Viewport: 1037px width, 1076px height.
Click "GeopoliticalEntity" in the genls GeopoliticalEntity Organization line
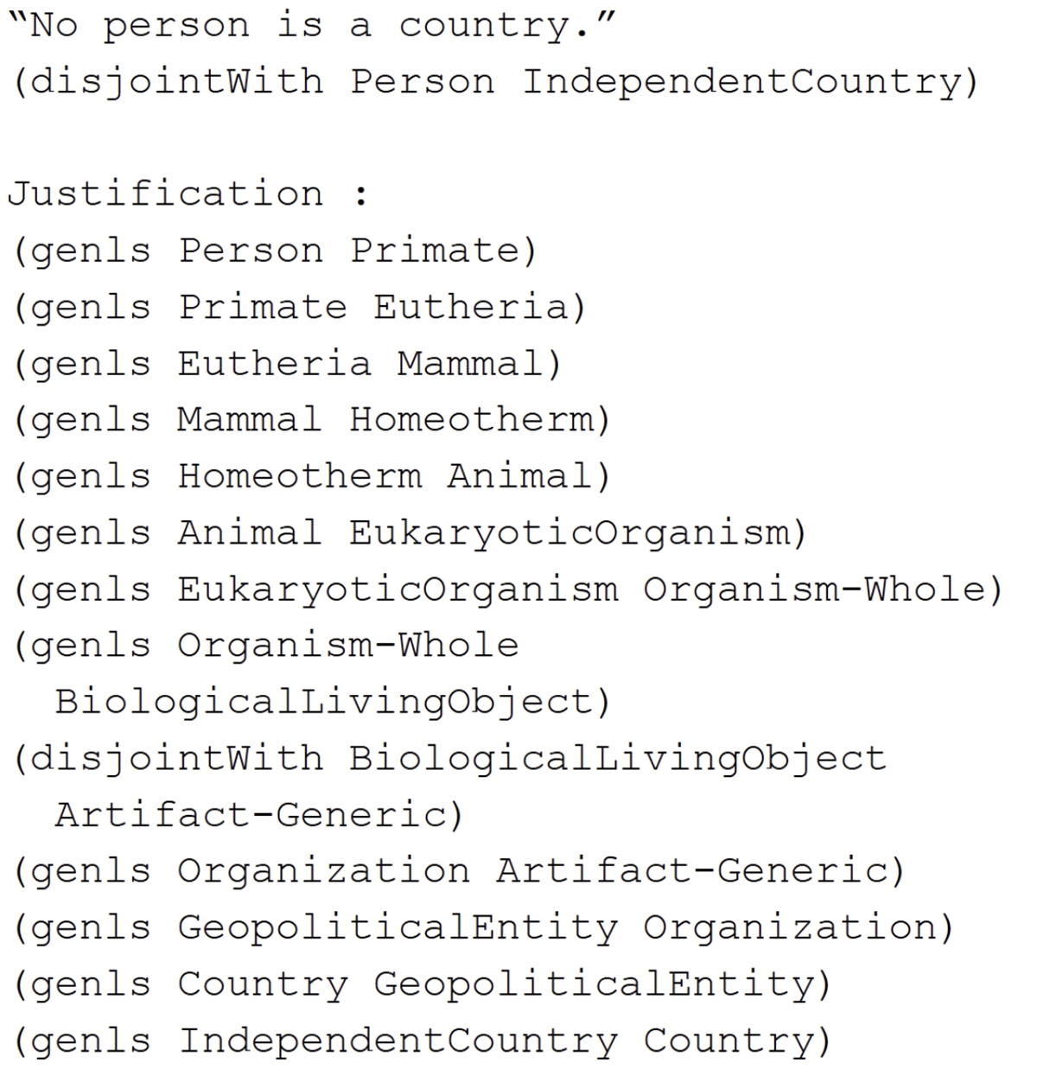point(398,927)
